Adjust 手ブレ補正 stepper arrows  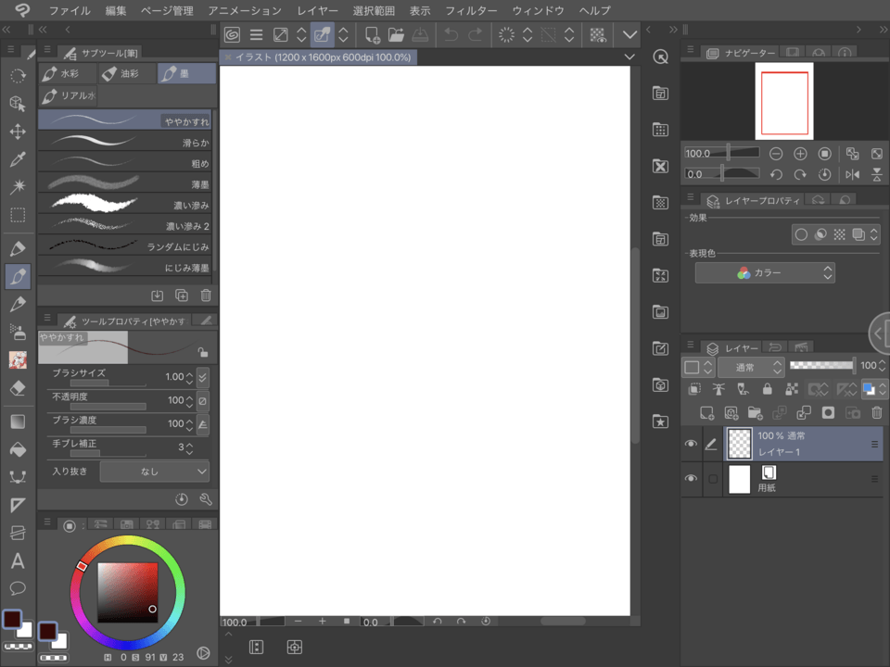(x=189, y=448)
